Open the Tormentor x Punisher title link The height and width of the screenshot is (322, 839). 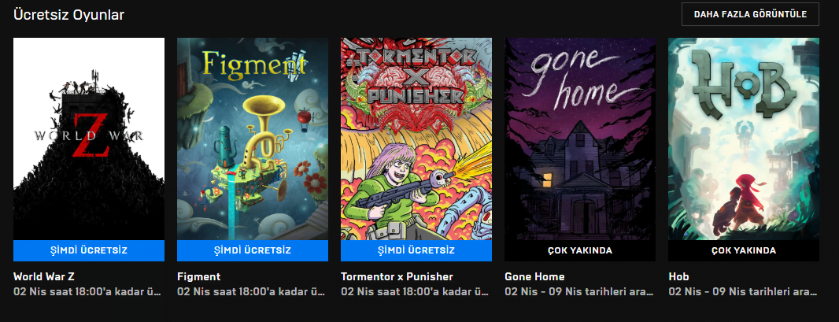click(397, 276)
